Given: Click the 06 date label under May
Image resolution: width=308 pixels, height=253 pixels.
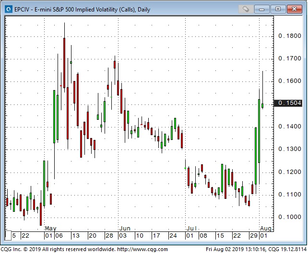Looking at the screenshot, I should [59, 236].
